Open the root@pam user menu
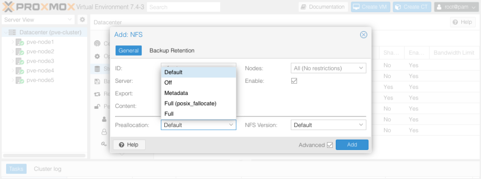Image resolution: width=481 pixels, height=179 pixels. pyautogui.click(x=457, y=7)
